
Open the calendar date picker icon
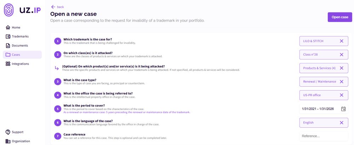[x=343, y=109]
